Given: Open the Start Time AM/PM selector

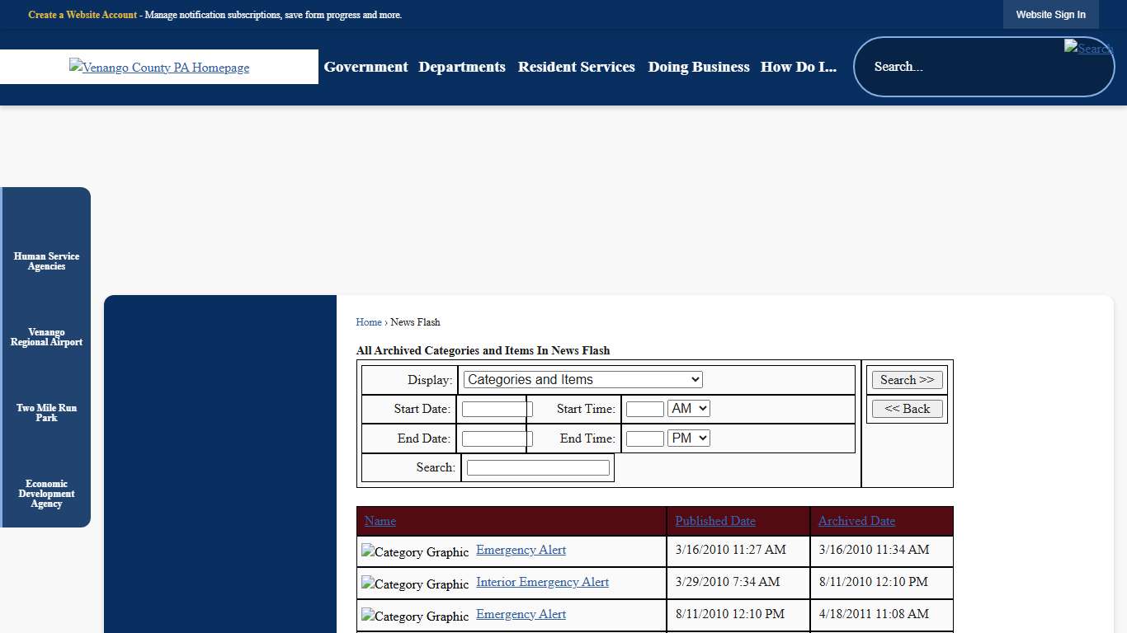Looking at the screenshot, I should (688, 409).
